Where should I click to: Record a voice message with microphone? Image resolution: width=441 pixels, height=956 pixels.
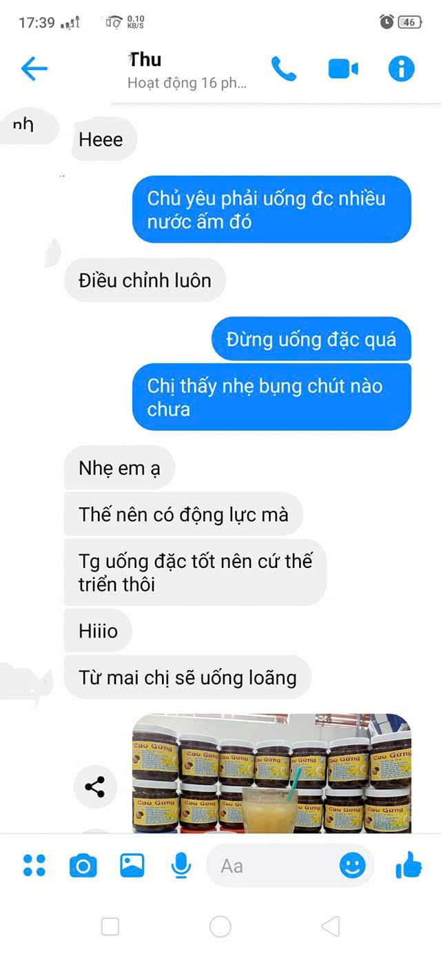pos(181,866)
